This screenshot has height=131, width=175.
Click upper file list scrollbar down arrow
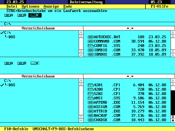click(173, 55)
